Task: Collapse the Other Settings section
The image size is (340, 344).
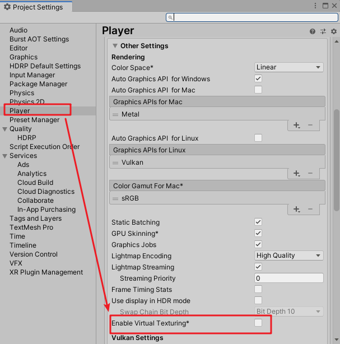Action: [115, 45]
